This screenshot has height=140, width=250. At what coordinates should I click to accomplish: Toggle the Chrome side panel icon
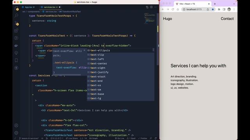[x=224, y=9]
